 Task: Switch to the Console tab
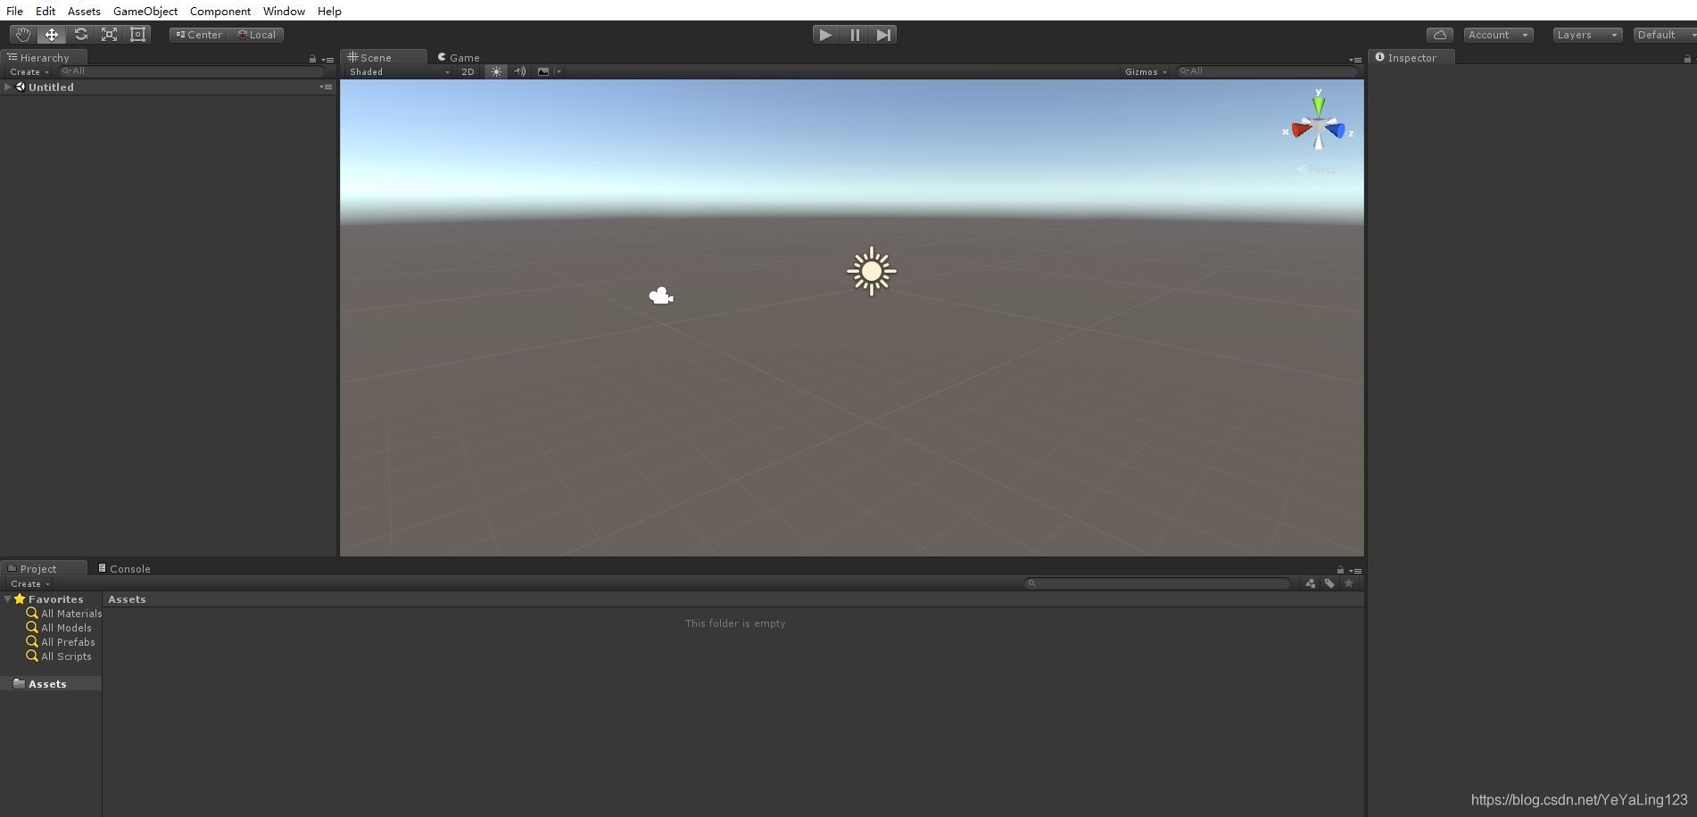pyautogui.click(x=124, y=568)
